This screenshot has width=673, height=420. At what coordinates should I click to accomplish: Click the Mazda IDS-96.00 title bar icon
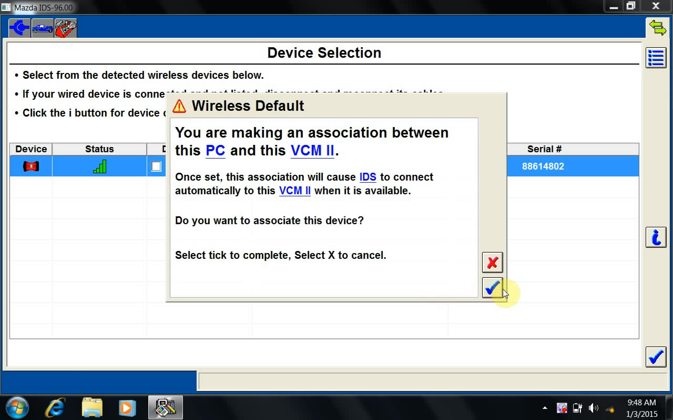[x=6, y=7]
